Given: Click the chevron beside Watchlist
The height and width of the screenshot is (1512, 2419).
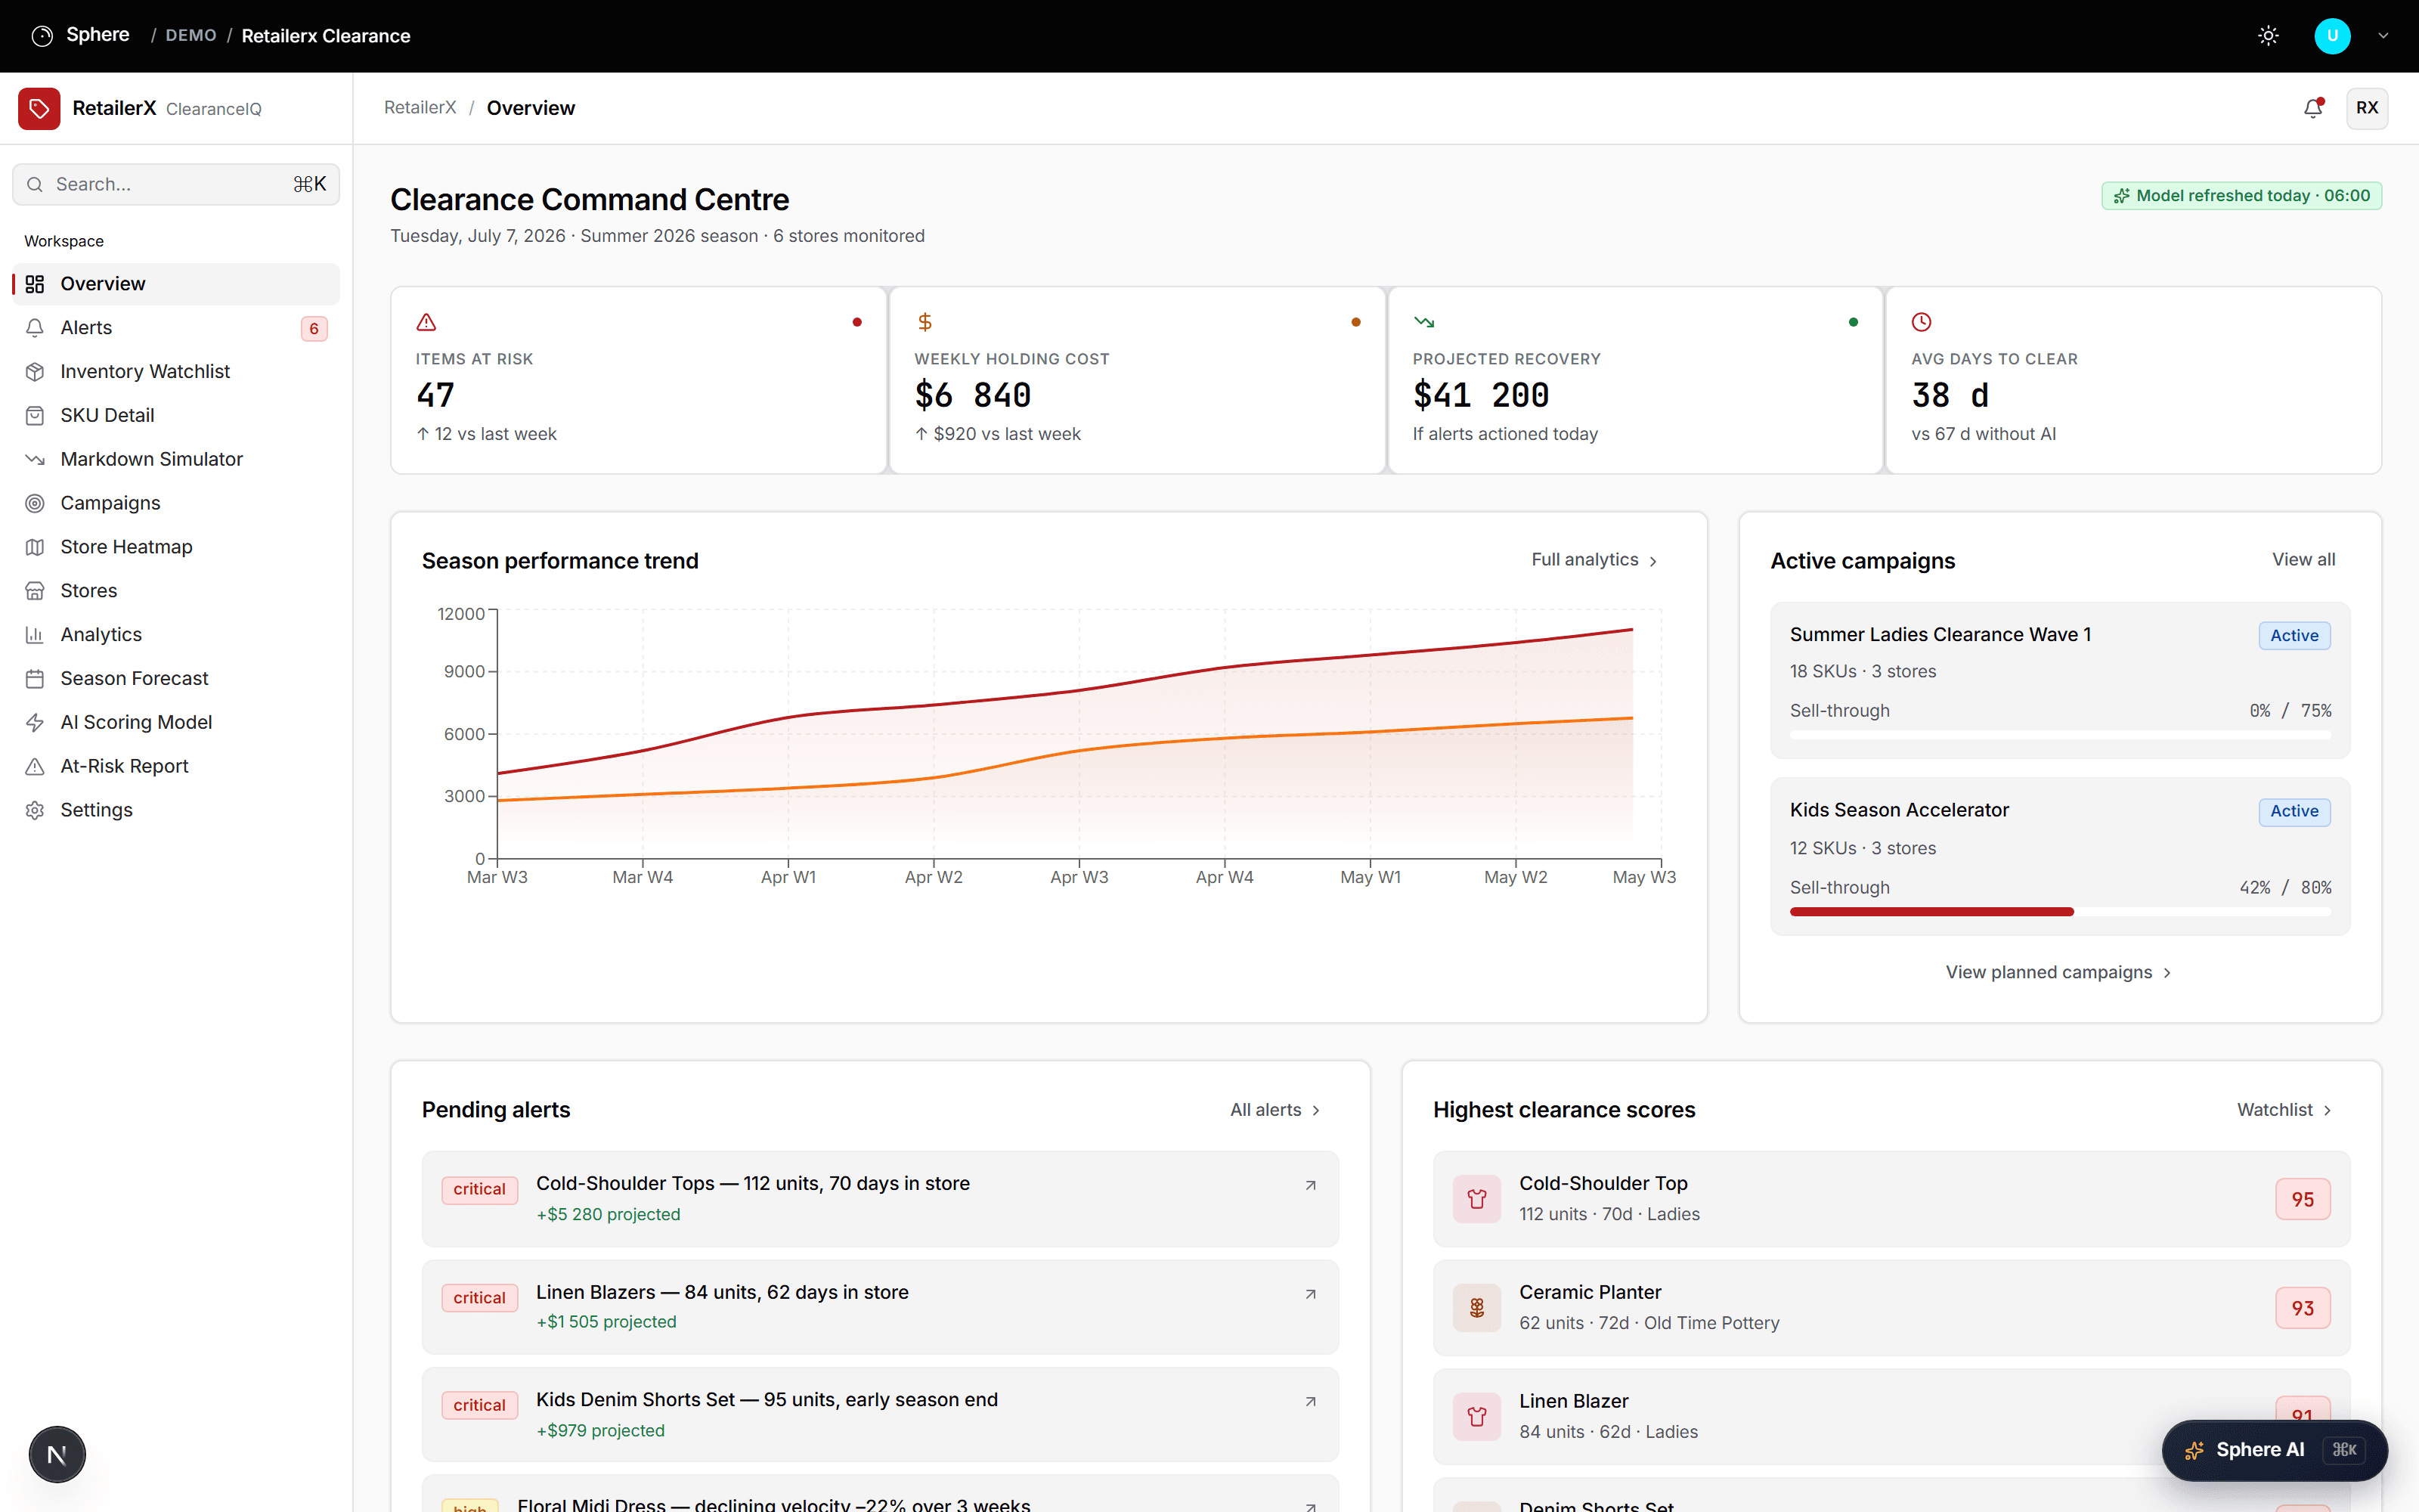Looking at the screenshot, I should [x=2327, y=1111].
